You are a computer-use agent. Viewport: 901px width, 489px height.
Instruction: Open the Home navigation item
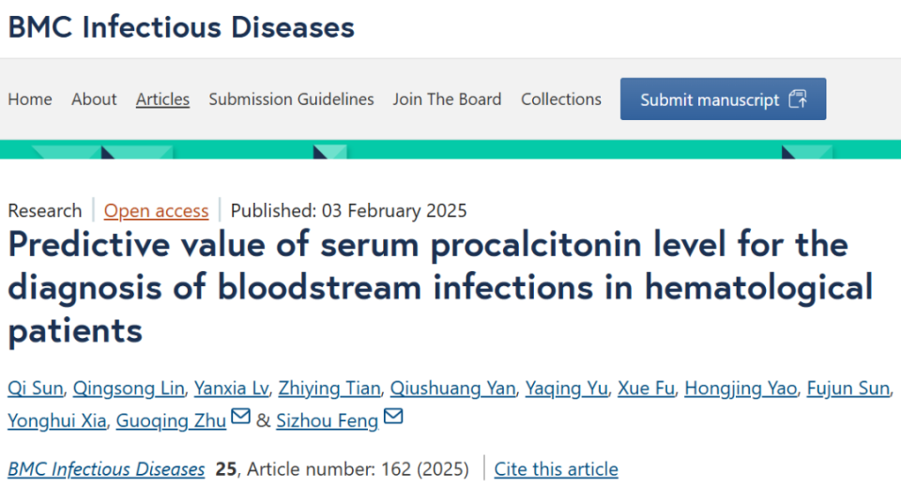pos(30,99)
